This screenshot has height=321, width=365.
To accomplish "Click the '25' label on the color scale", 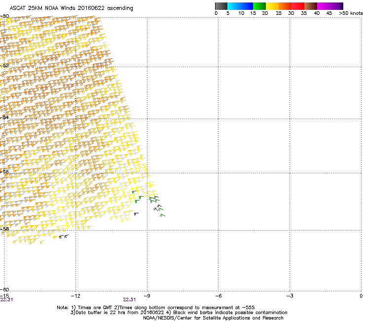I will click(279, 13).
